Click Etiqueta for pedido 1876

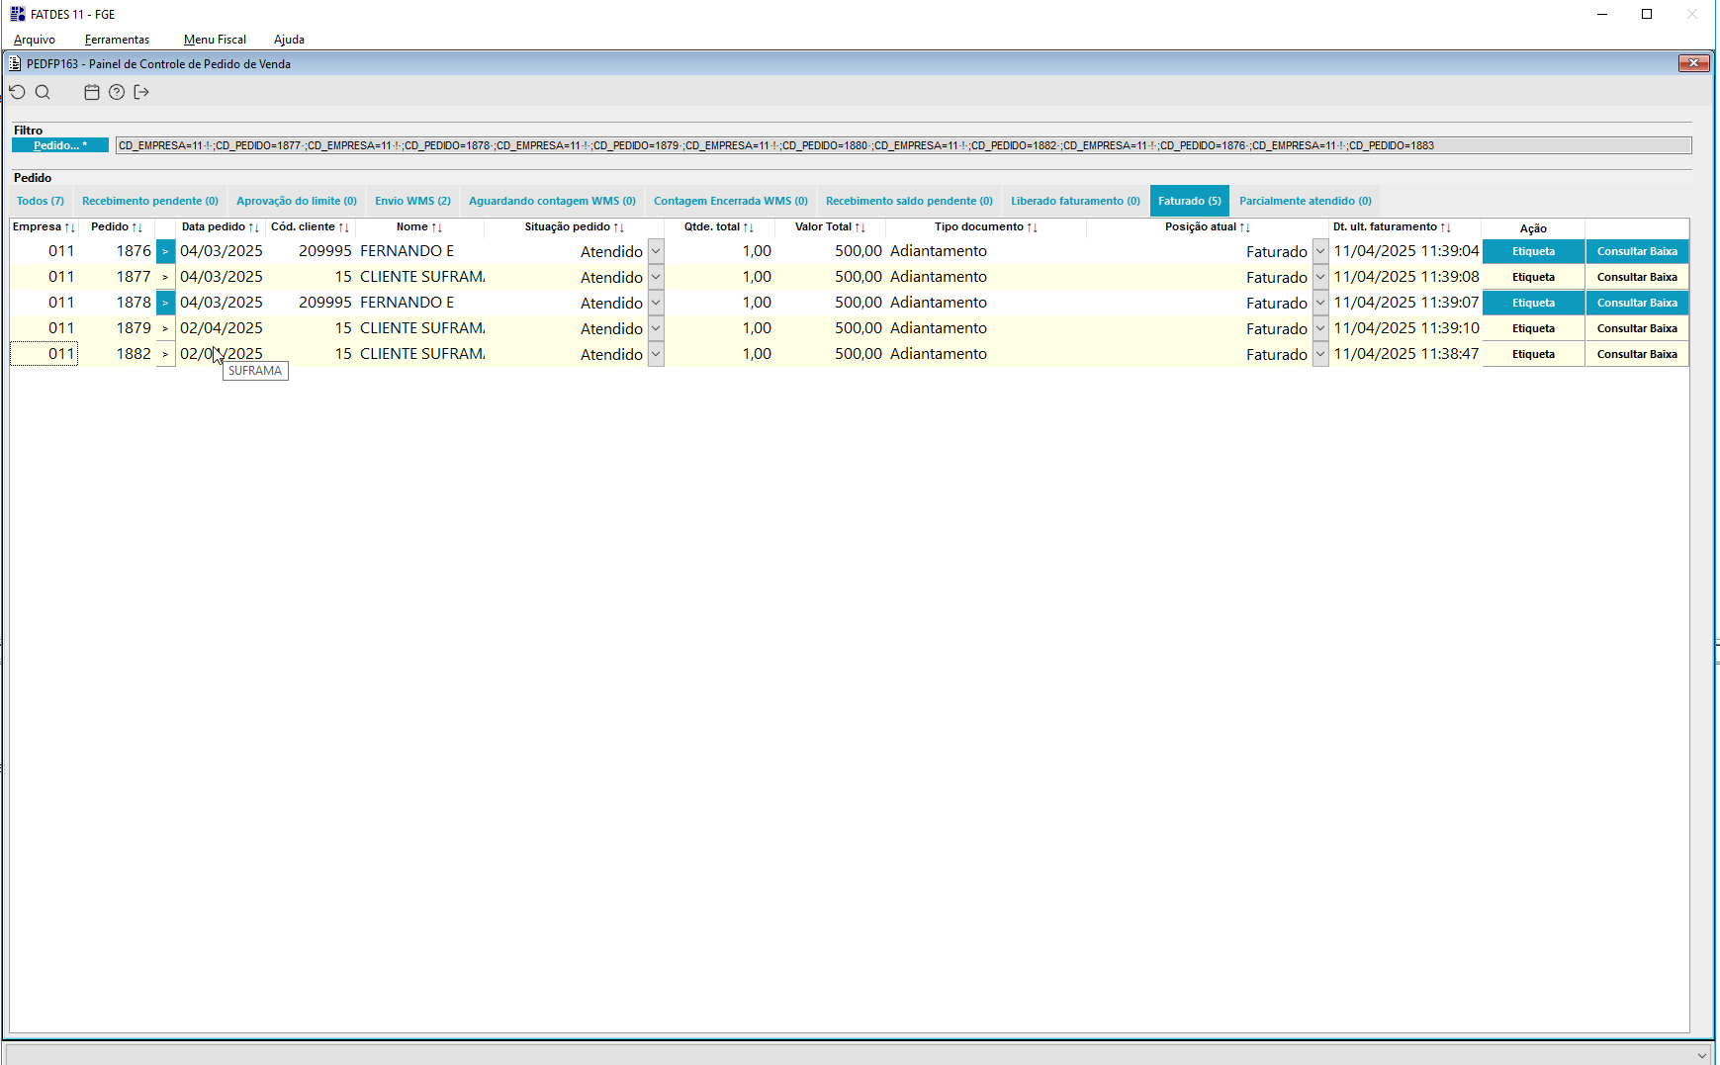click(1533, 251)
